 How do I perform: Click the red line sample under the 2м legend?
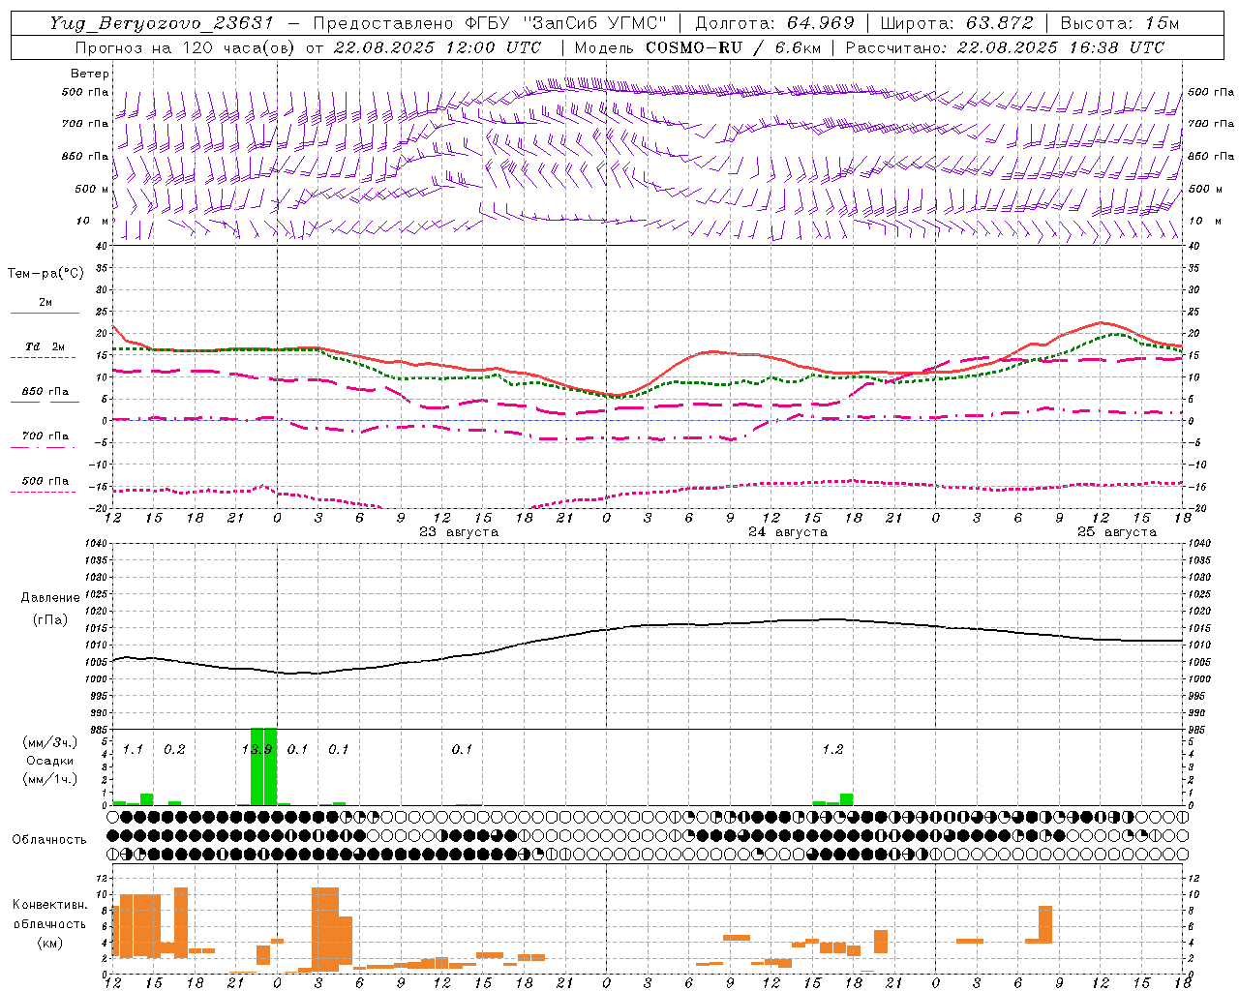[x=45, y=313]
